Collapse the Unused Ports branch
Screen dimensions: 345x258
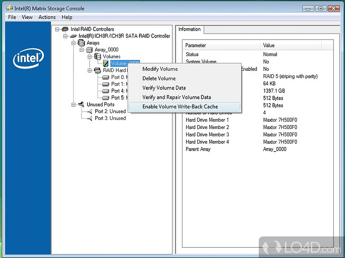point(74,104)
